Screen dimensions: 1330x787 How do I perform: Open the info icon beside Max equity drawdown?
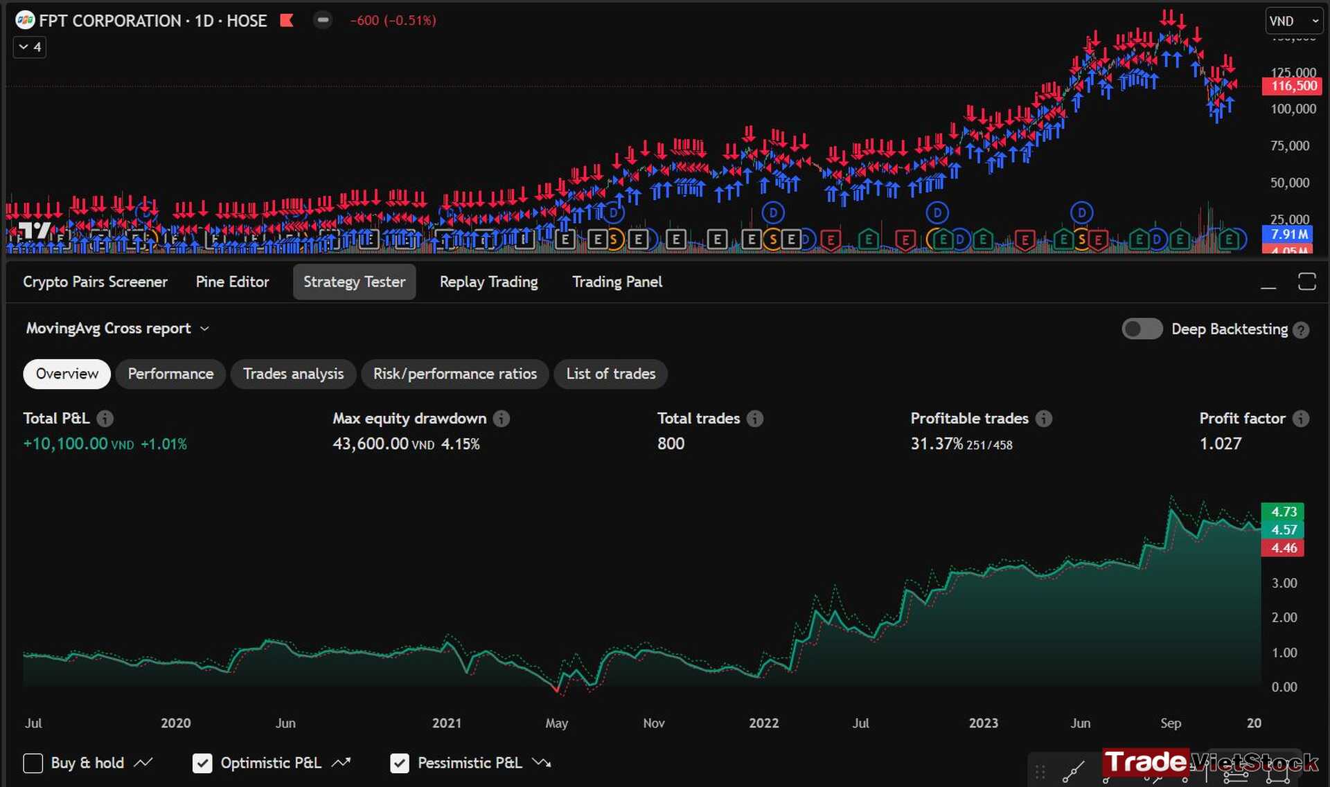[x=502, y=418]
